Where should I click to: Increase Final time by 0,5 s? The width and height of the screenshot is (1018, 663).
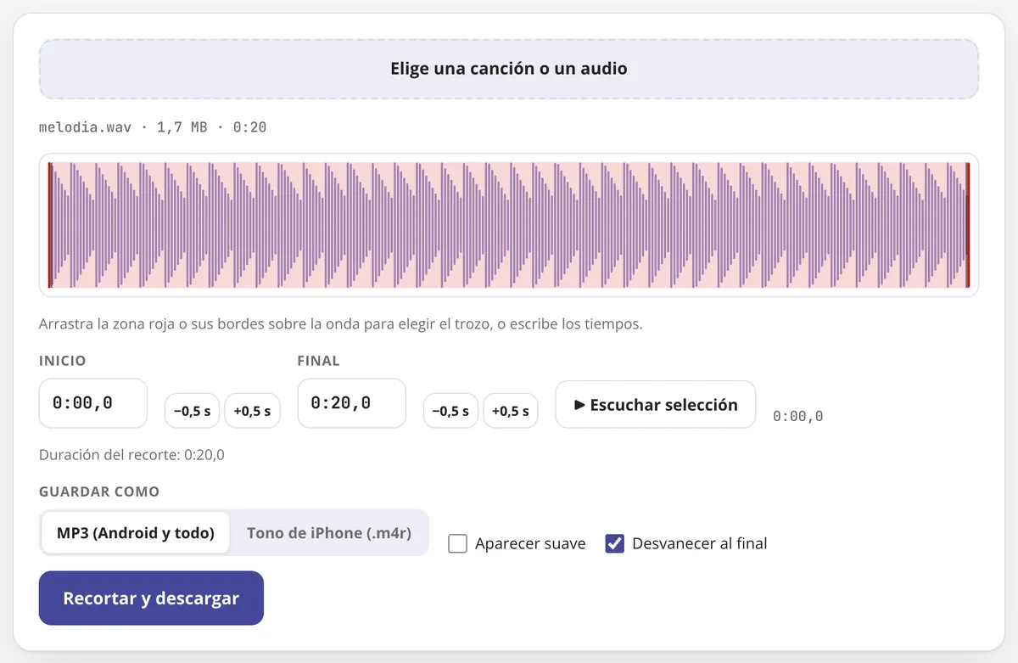[x=511, y=411]
